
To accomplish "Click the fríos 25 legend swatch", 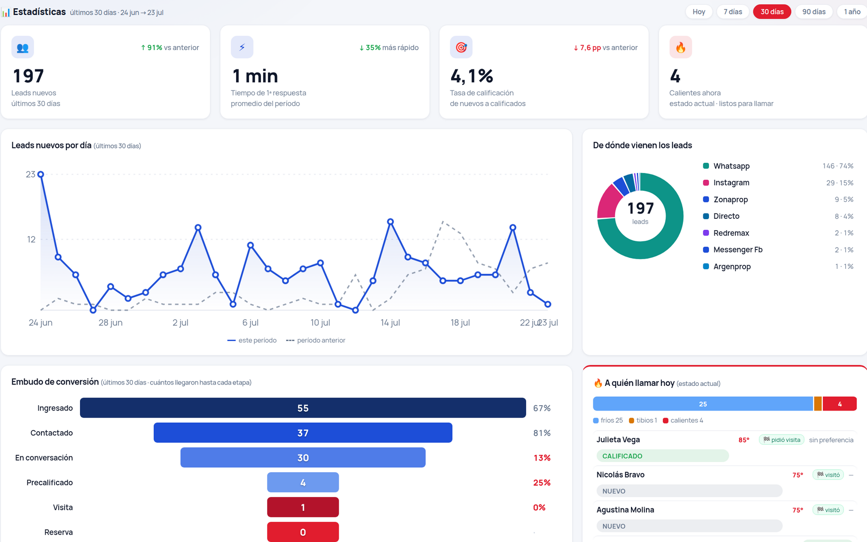I will 596,421.
